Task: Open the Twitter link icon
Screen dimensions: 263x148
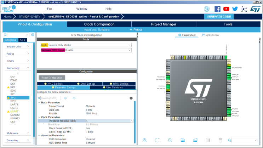Action: 235,9
